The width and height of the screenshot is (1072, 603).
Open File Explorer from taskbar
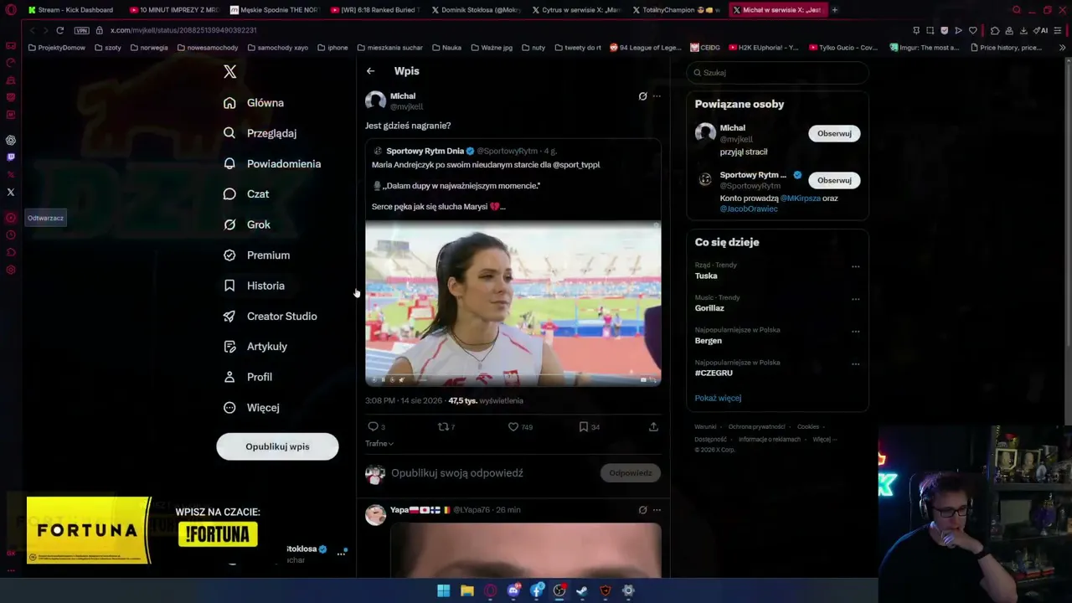pyautogui.click(x=467, y=590)
